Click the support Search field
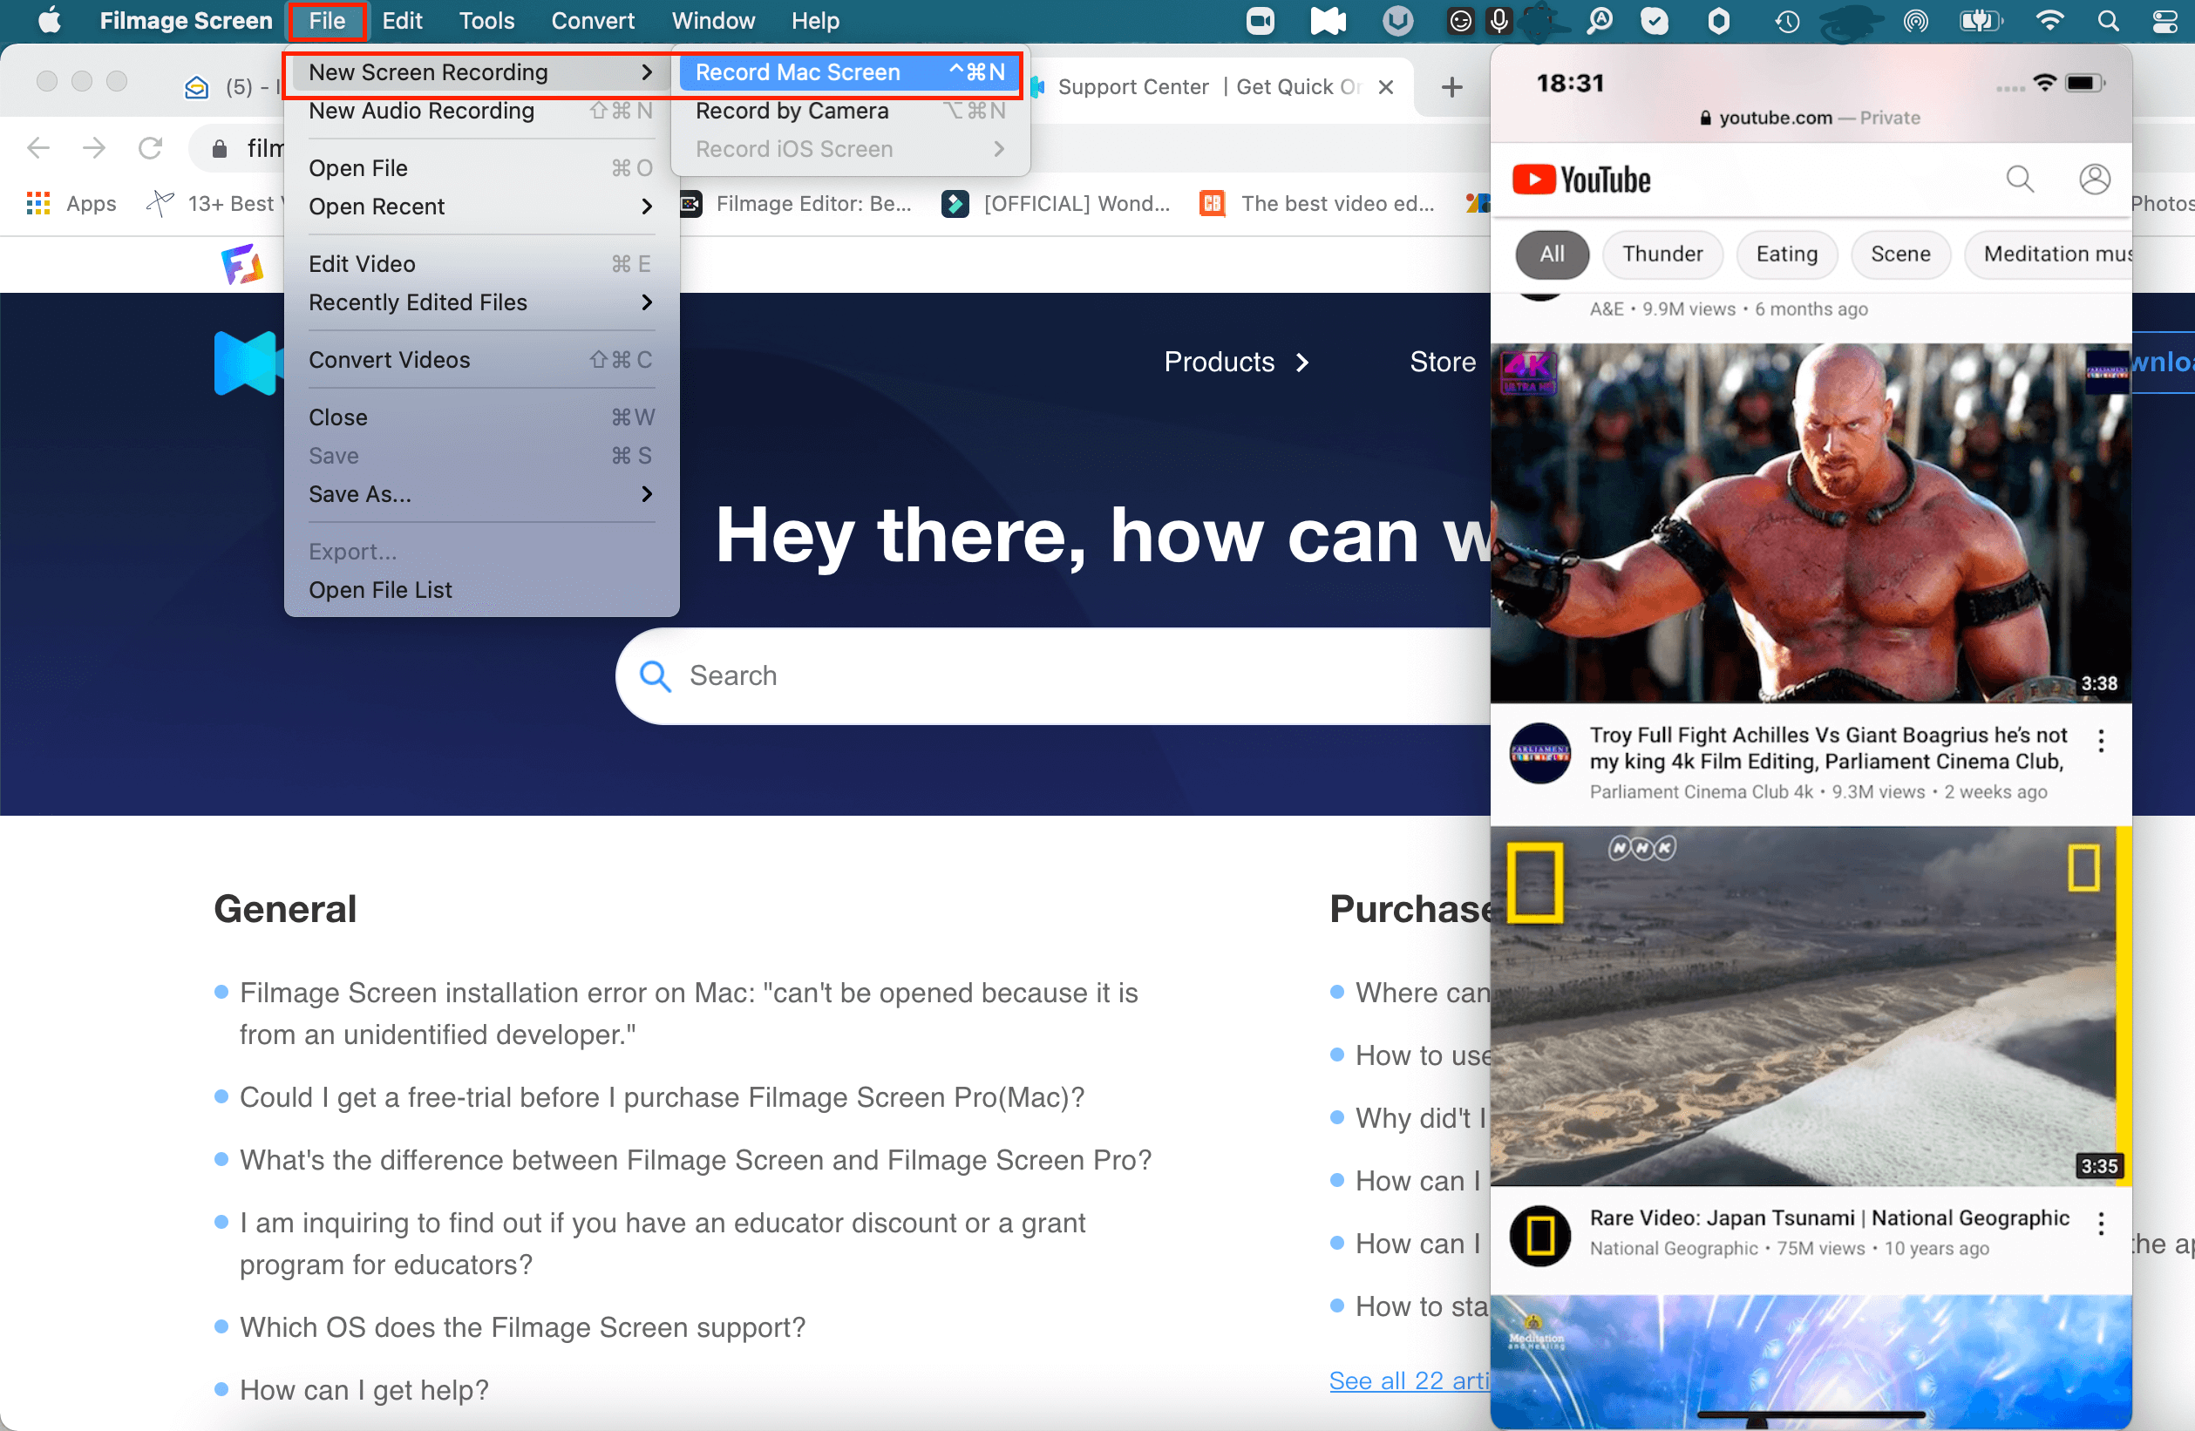The height and width of the screenshot is (1431, 2195). tap(1053, 676)
